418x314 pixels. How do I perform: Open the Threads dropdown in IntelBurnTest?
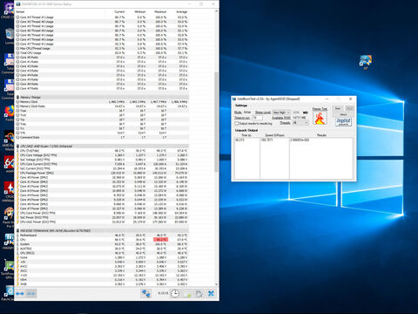point(300,123)
